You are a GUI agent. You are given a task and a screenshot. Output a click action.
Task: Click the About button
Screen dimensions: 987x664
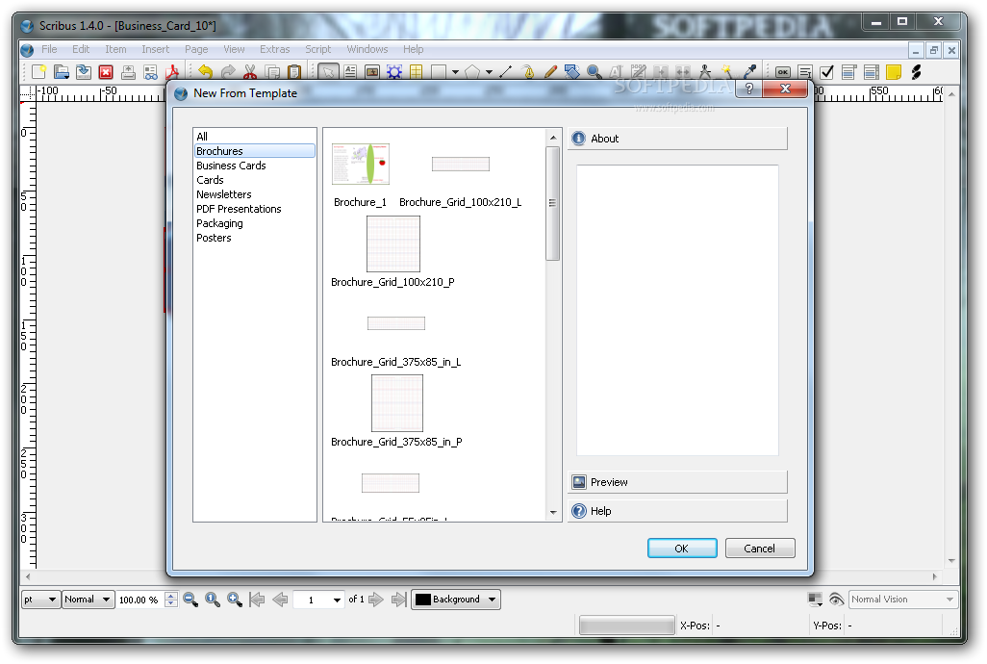[x=678, y=139]
